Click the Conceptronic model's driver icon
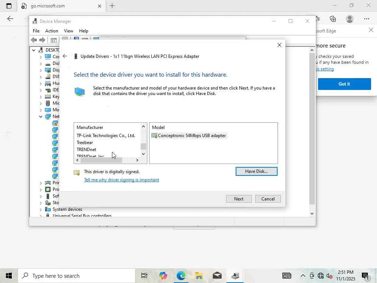377x283 pixels. pyautogui.click(x=154, y=136)
